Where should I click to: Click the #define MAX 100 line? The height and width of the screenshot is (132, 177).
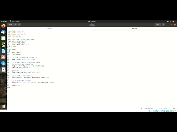click(15, 36)
